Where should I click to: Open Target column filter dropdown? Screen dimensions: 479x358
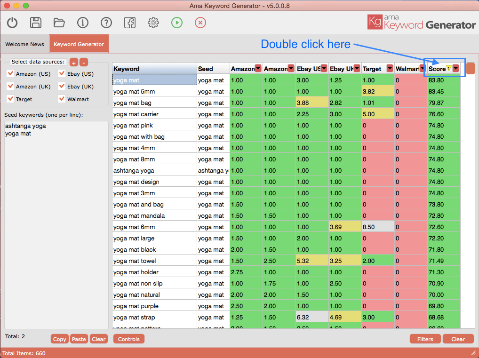pyautogui.click(x=390, y=68)
